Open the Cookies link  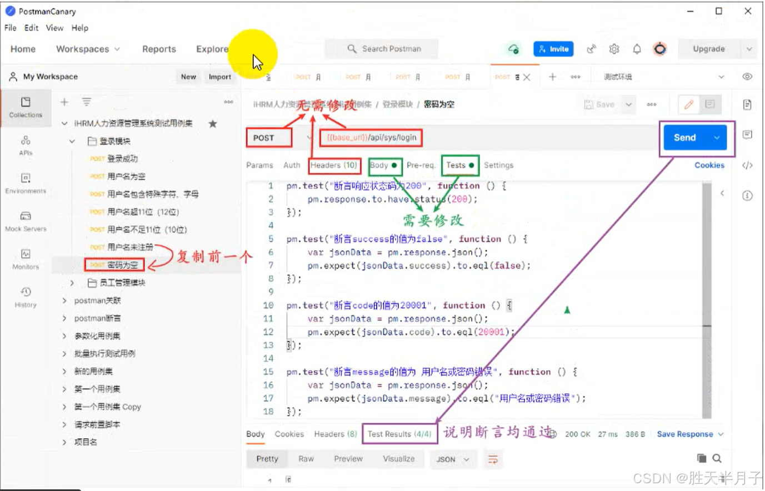click(709, 165)
